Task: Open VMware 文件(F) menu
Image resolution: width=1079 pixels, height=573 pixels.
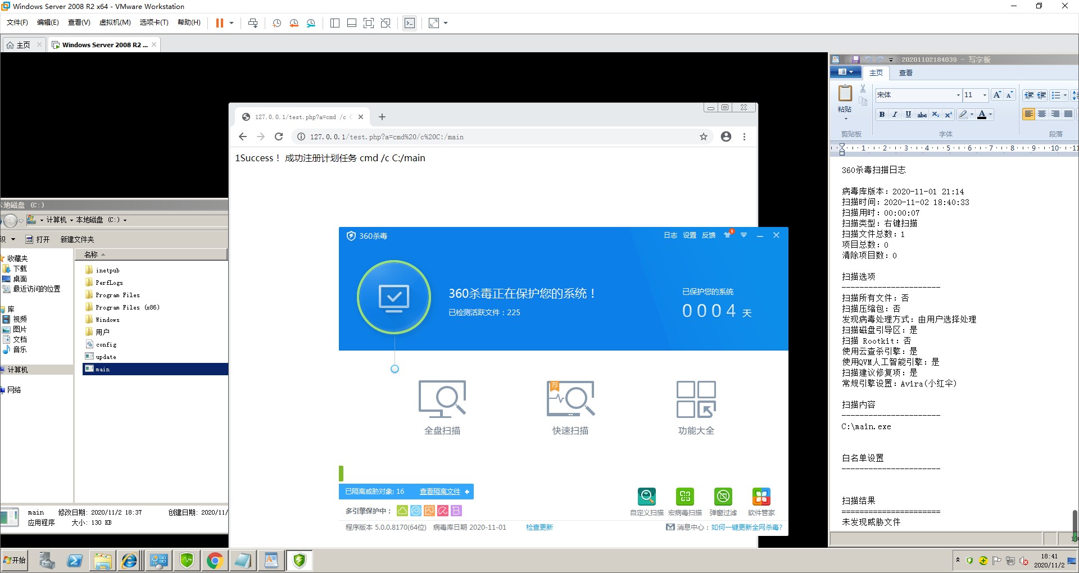Action: [x=17, y=22]
